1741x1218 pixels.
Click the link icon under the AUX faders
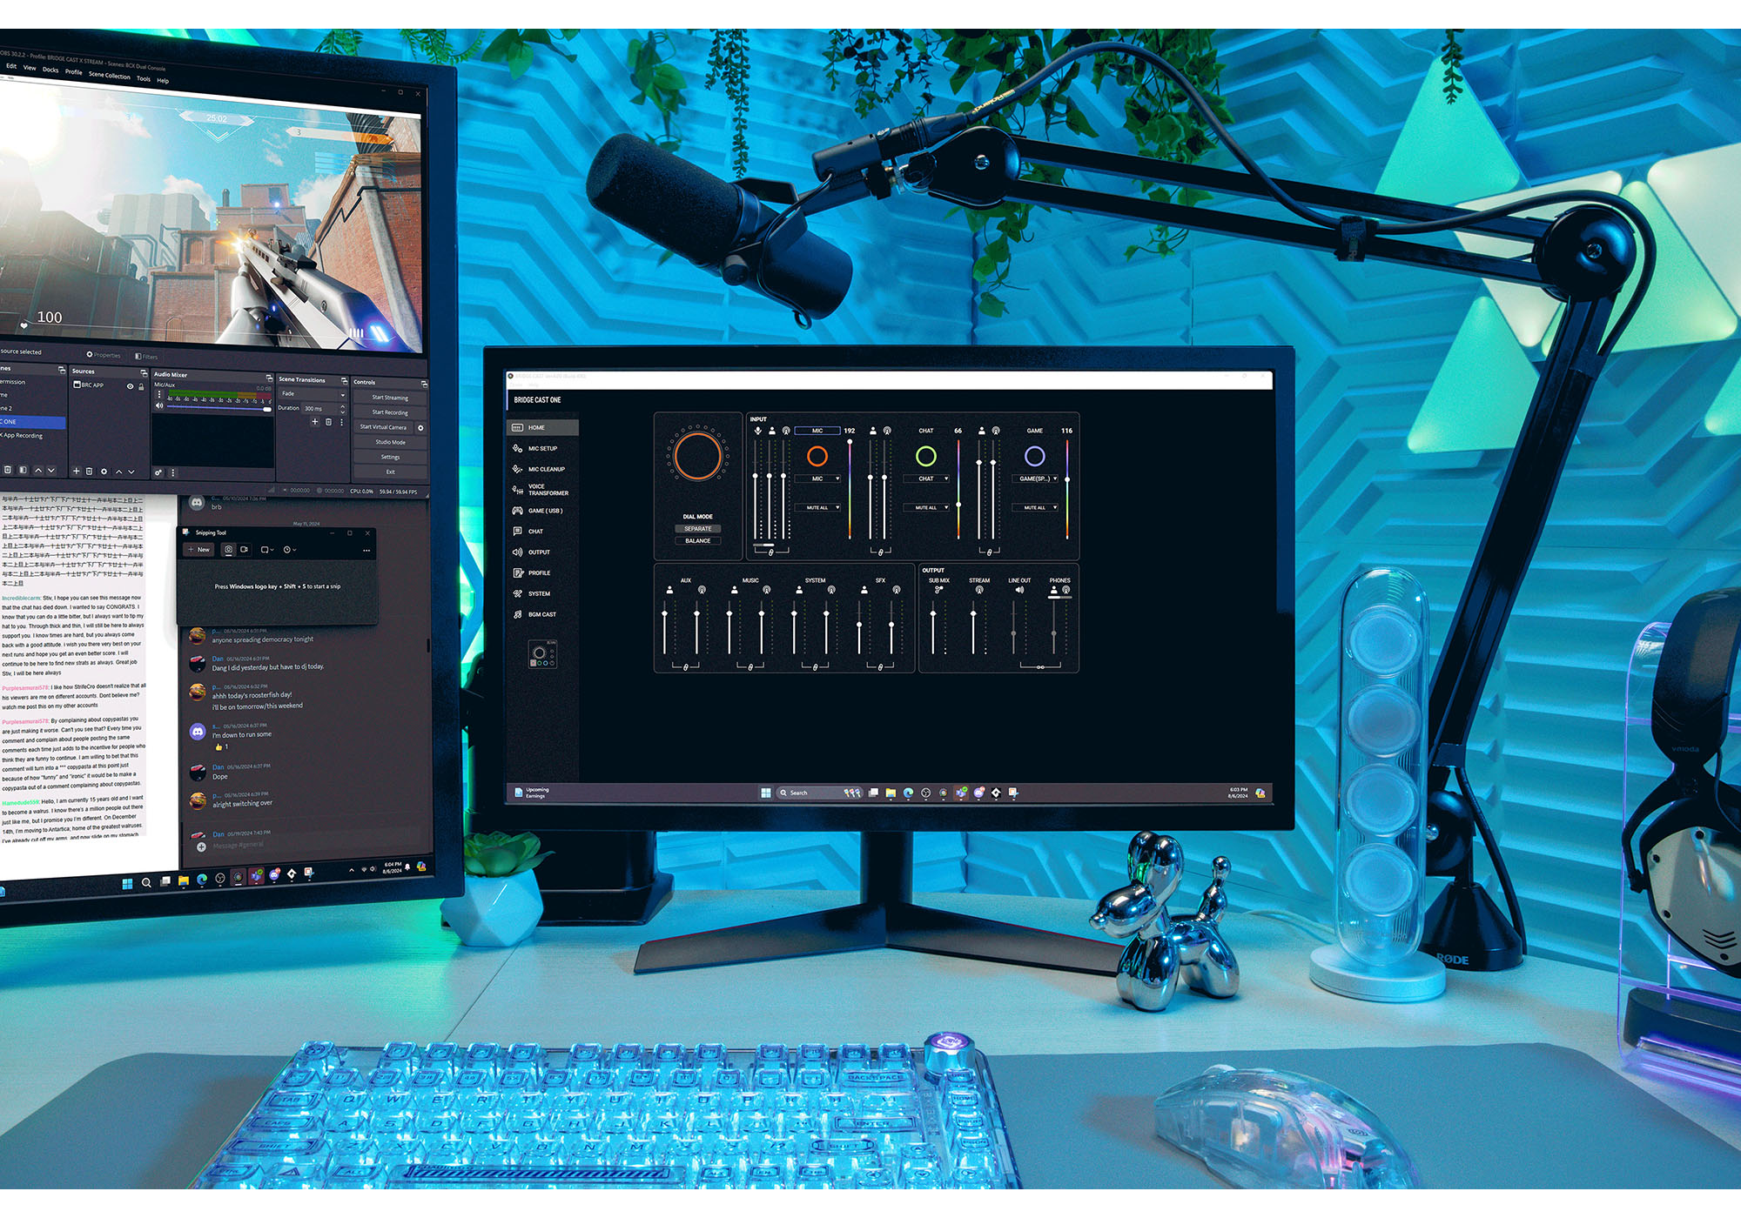point(686,667)
